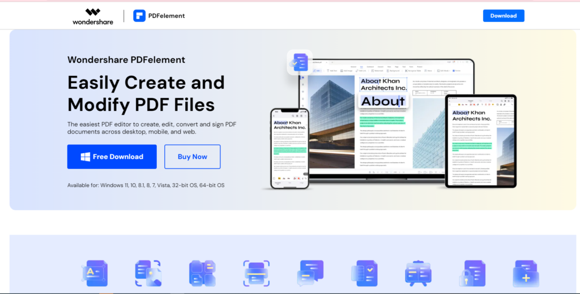
Task: Click the phone mockup screenshot
Action: click(290, 148)
